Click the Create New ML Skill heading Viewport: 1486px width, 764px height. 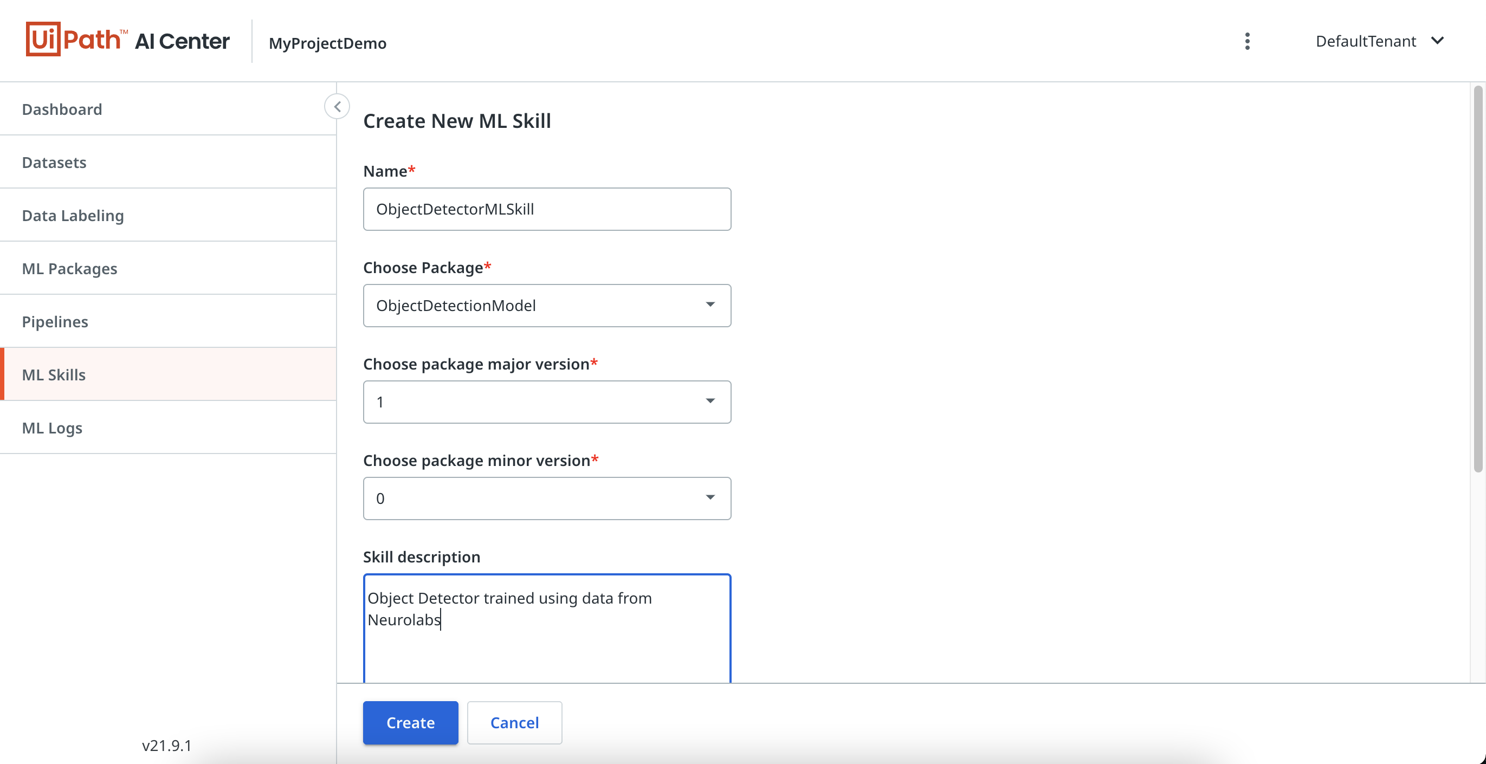tap(457, 121)
